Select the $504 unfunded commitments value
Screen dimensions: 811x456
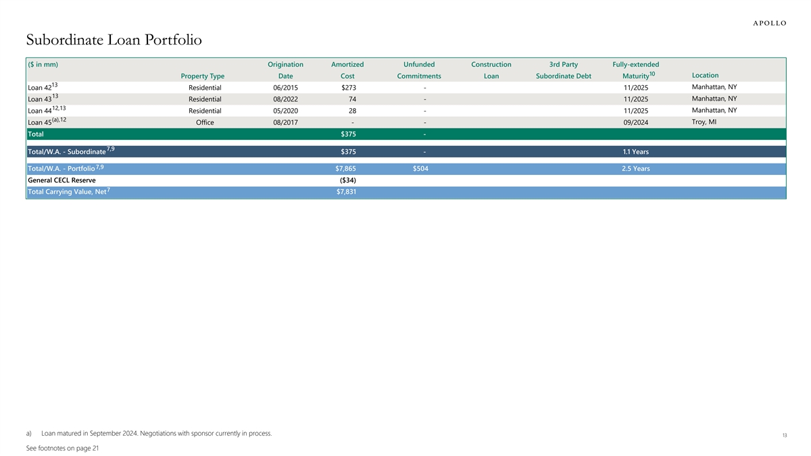pyautogui.click(x=420, y=169)
